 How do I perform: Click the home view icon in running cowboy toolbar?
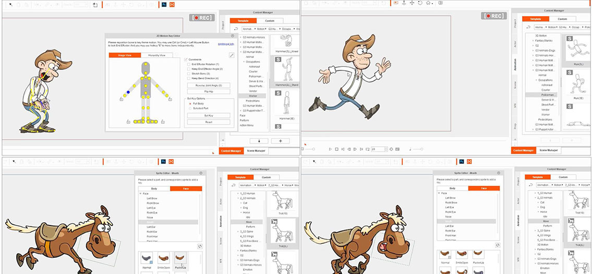click(x=428, y=3)
